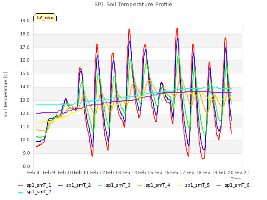
Task: Click the Feb 20 x-axis label
Action: pyautogui.click(x=226, y=172)
